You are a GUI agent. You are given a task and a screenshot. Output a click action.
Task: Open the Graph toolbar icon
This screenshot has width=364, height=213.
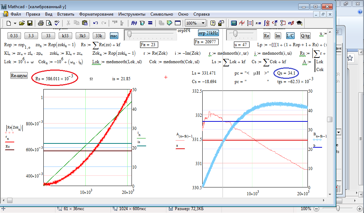tap(242, 23)
